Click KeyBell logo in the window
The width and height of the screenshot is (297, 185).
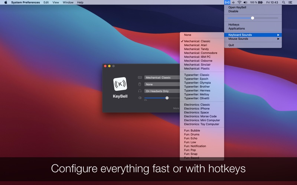pos(120,84)
